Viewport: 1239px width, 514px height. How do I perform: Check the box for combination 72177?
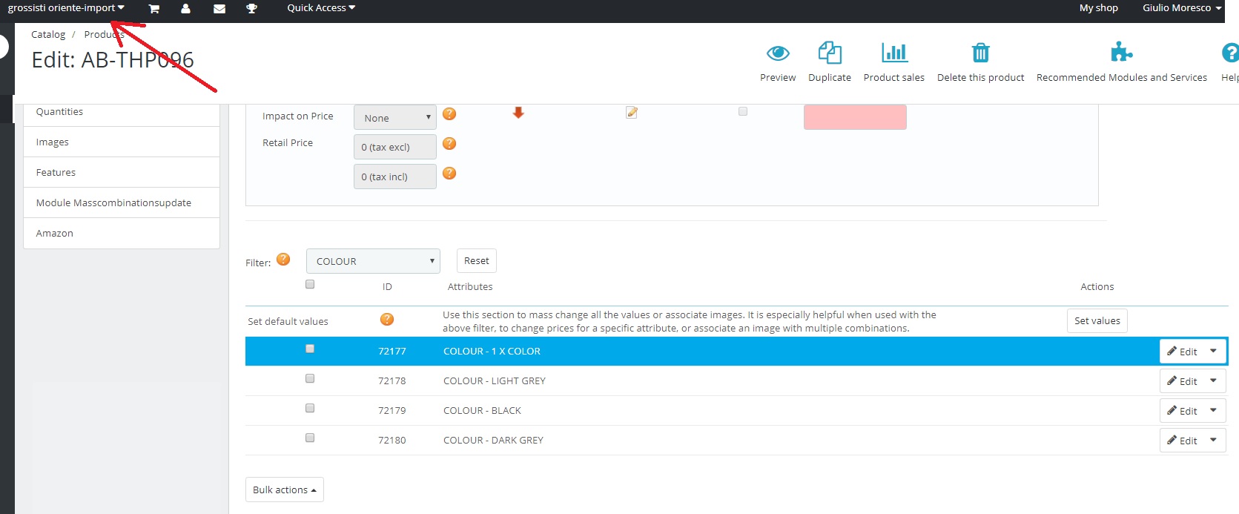point(310,349)
